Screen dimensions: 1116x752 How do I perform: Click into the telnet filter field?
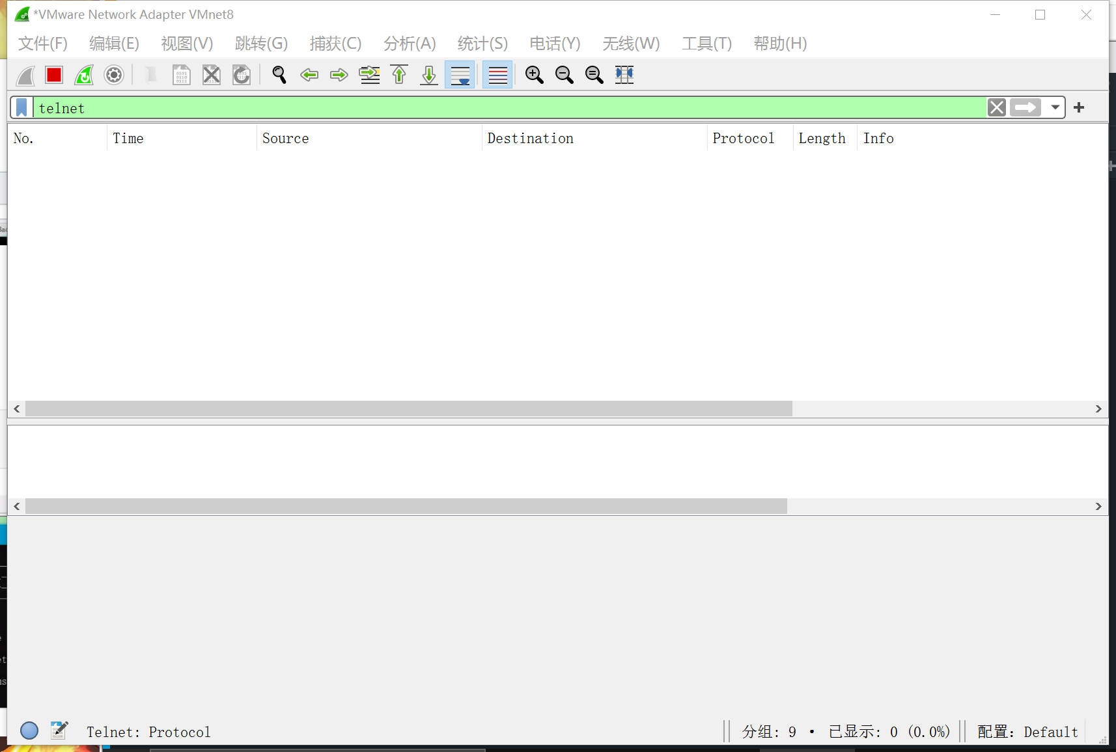click(510, 108)
